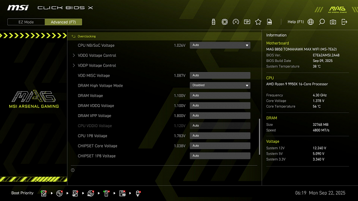Click the BIOS version E7E62AMSI.2A48
Screen dimensions: 358x201
click(326, 55)
